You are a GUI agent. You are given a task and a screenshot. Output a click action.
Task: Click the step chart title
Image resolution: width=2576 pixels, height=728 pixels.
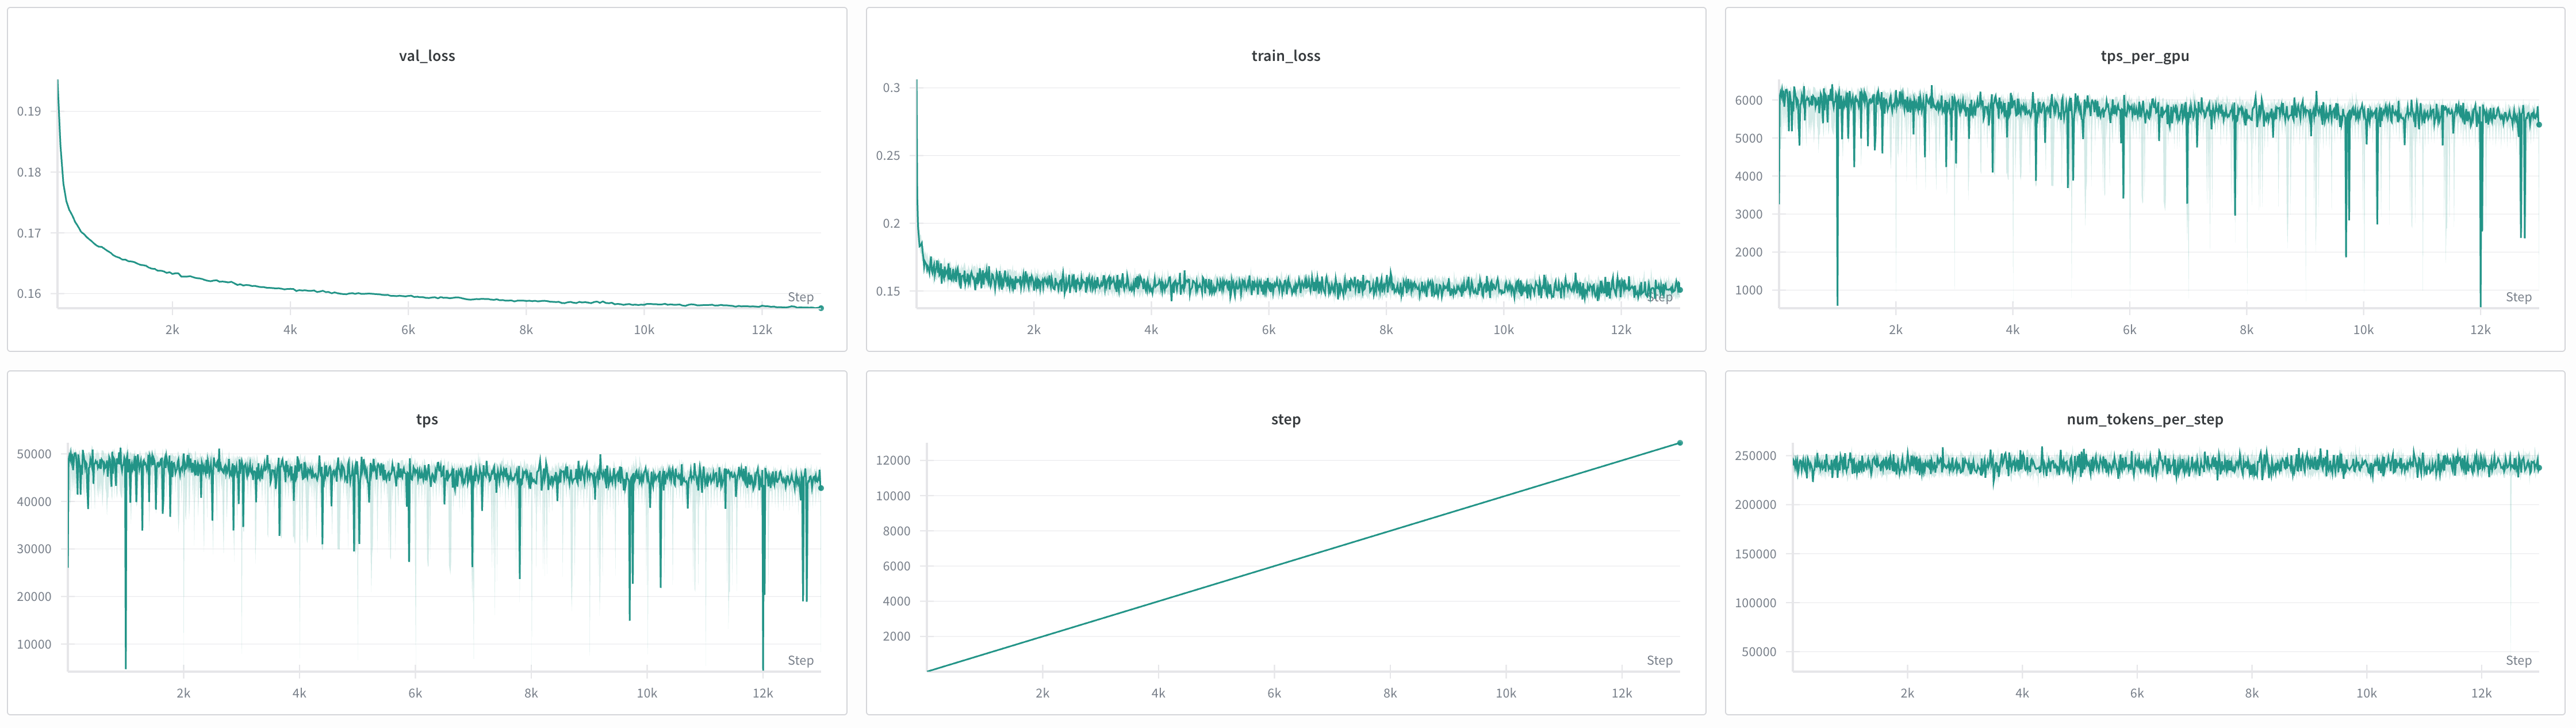pyautogui.click(x=1285, y=419)
